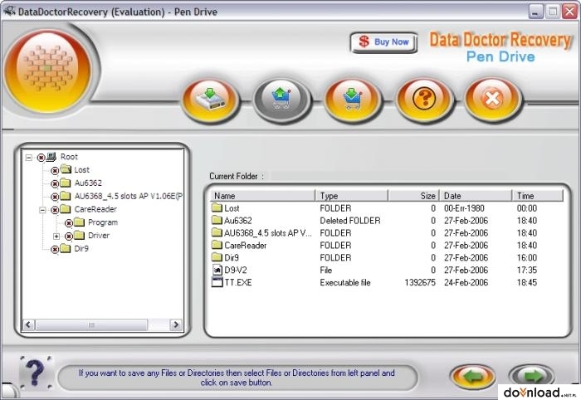Click the Lost folder icon in file list
Viewport: 581px width, 400px height.
pos(217,207)
